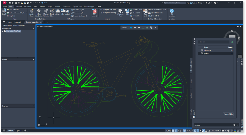Toggle the grid display in status bar
Image resolution: width=246 pixels, height=135 pixels.
[173, 130]
